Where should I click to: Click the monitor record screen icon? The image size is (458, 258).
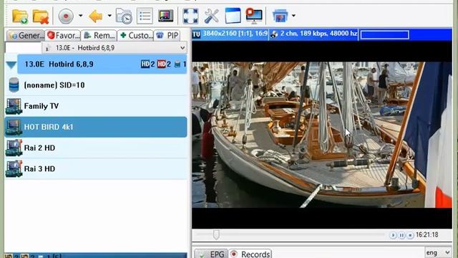253,16
